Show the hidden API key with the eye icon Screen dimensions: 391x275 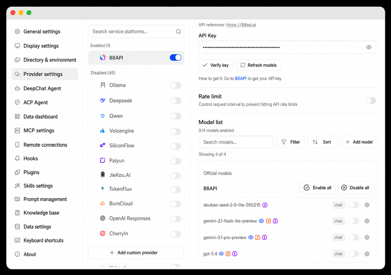point(369,47)
